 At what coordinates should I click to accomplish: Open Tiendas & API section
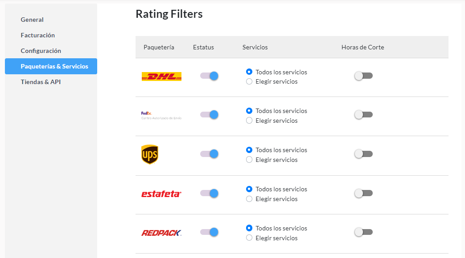[x=41, y=82]
